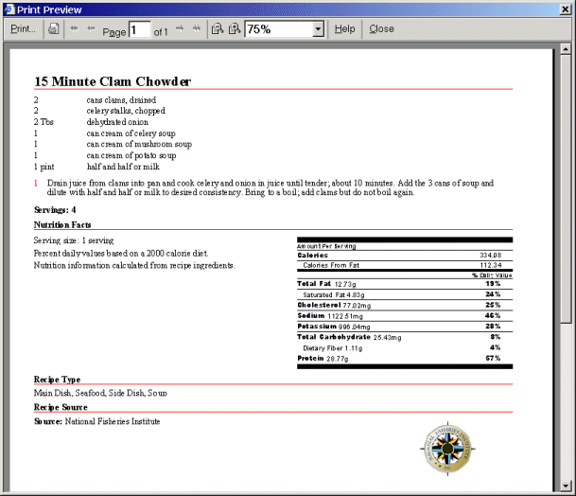Click the 'of 1' page count label

click(161, 32)
